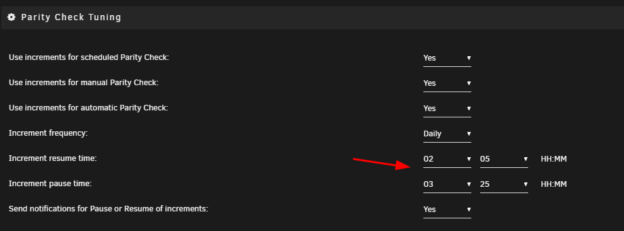
Task: Click the 'Increment resume time' label
Action: coord(52,158)
